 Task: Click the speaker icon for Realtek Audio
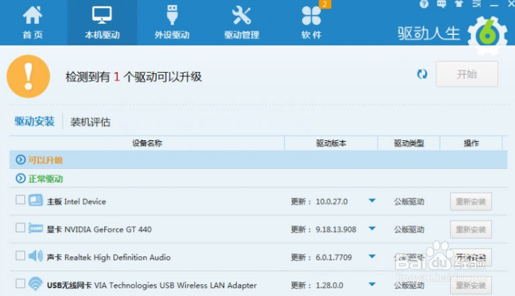point(36,256)
